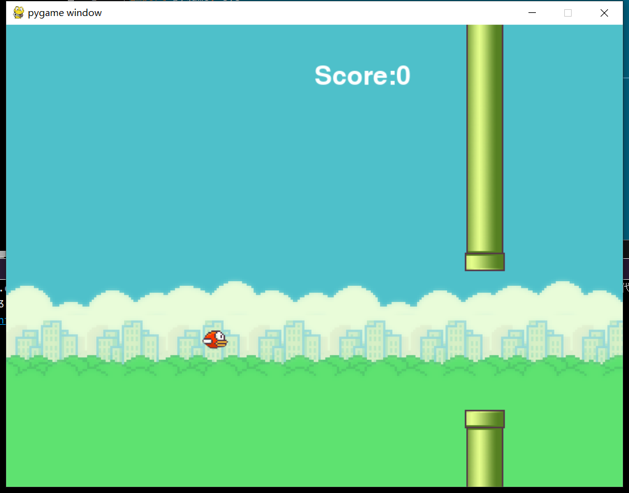Click the pygame snake icon in title bar
The width and height of the screenshot is (629, 493).
(18, 13)
